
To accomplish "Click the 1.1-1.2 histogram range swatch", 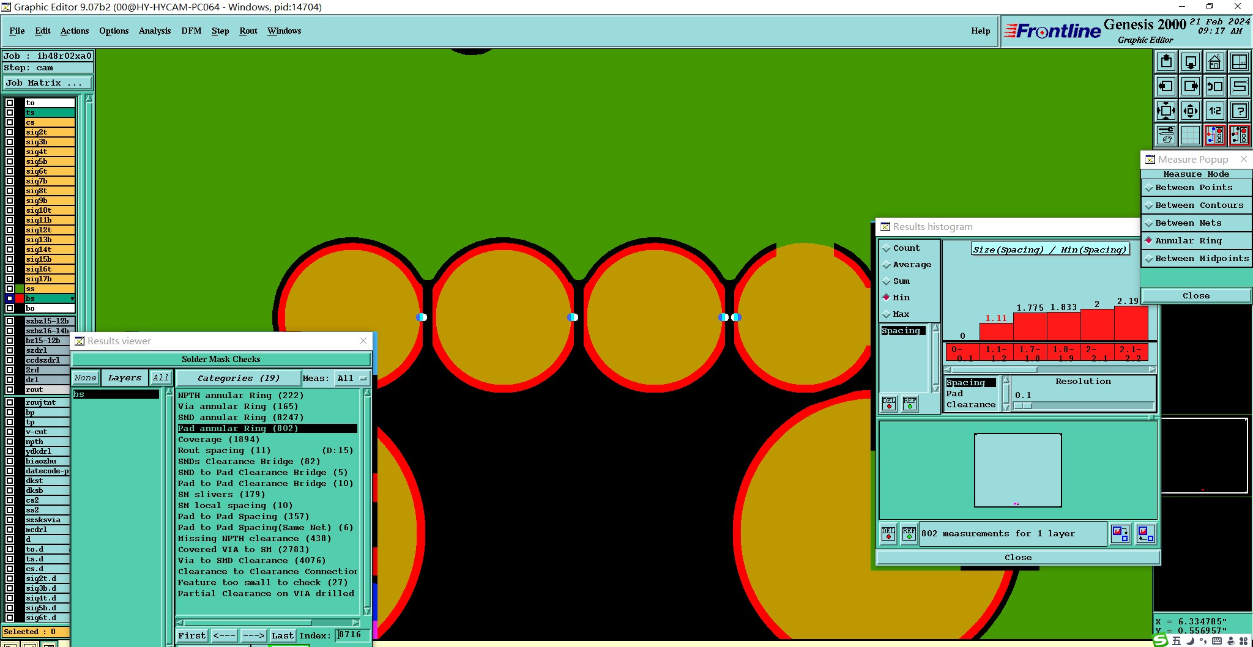I will pos(996,353).
